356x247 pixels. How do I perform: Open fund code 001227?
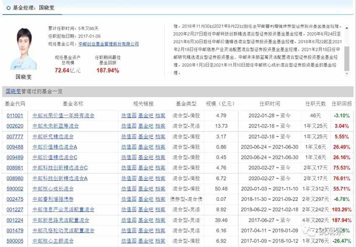(15, 210)
